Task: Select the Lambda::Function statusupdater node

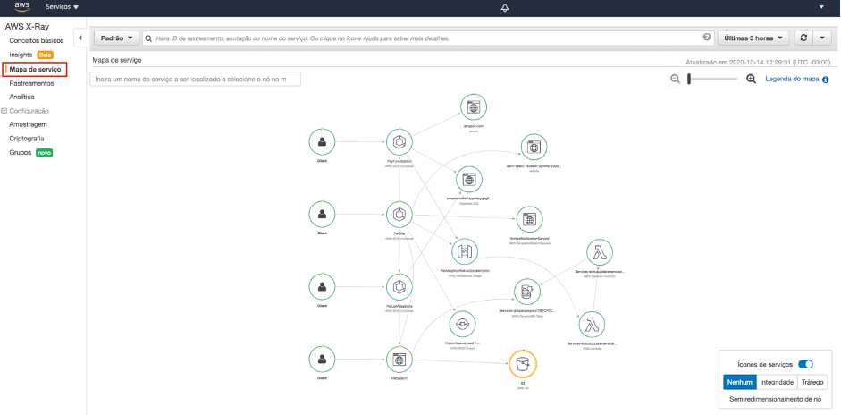Action: tap(601, 252)
